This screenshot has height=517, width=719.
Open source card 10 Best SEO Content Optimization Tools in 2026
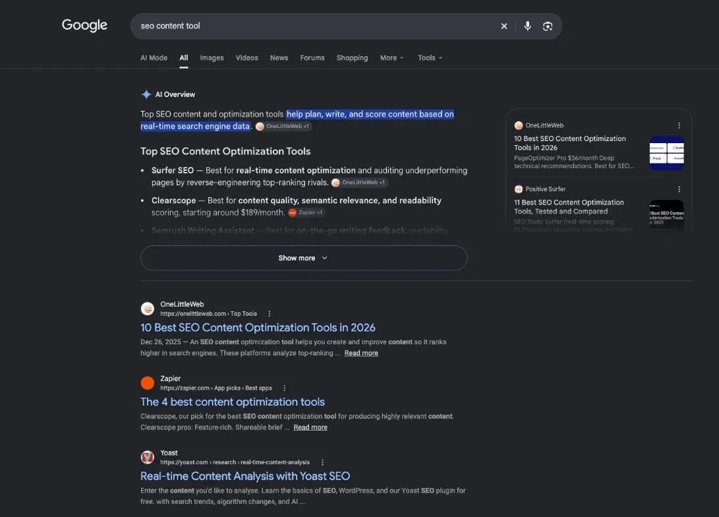(x=569, y=143)
